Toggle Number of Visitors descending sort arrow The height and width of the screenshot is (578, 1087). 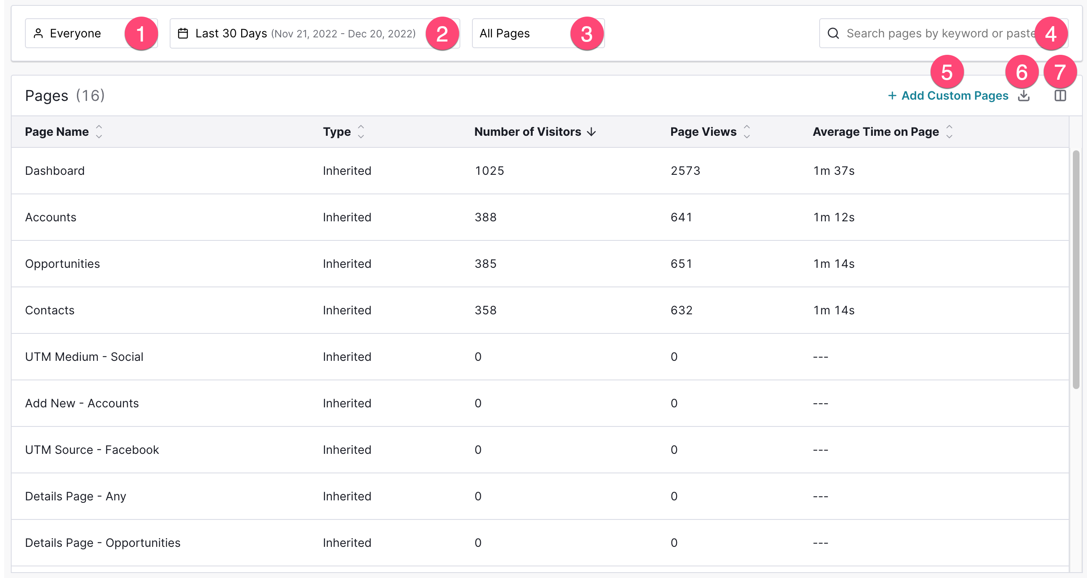coord(592,132)
